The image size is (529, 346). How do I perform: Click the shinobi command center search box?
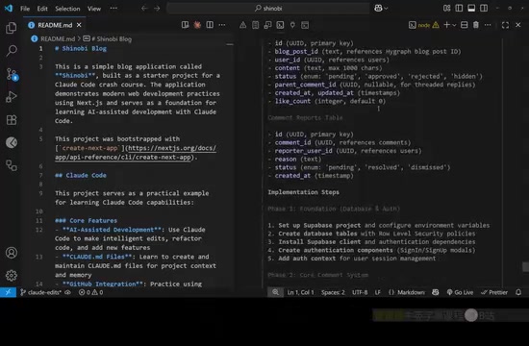(x=268, y=8)
